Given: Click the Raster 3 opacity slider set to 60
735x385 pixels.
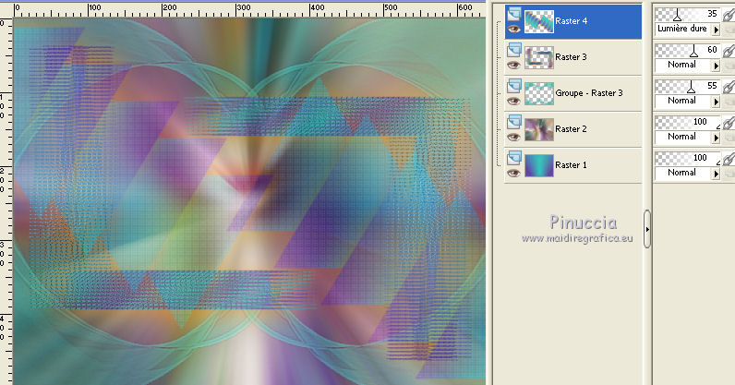Looking at the screenshot, I should [x=688, y=51].
